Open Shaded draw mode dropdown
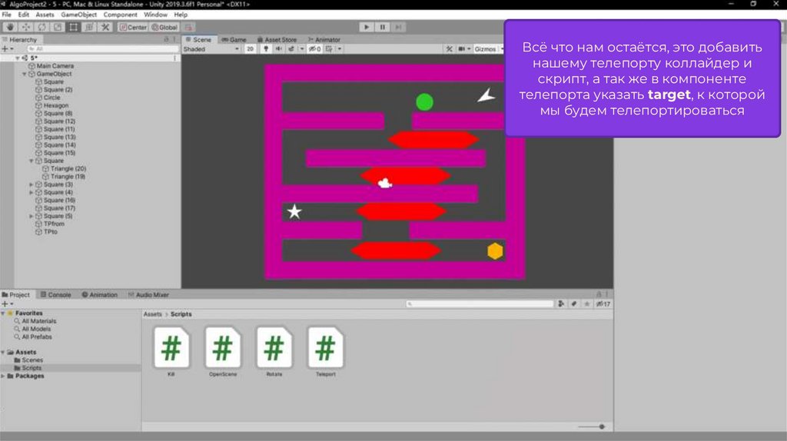Viewport: 787px width, 441px height. [x=211, y=49]
